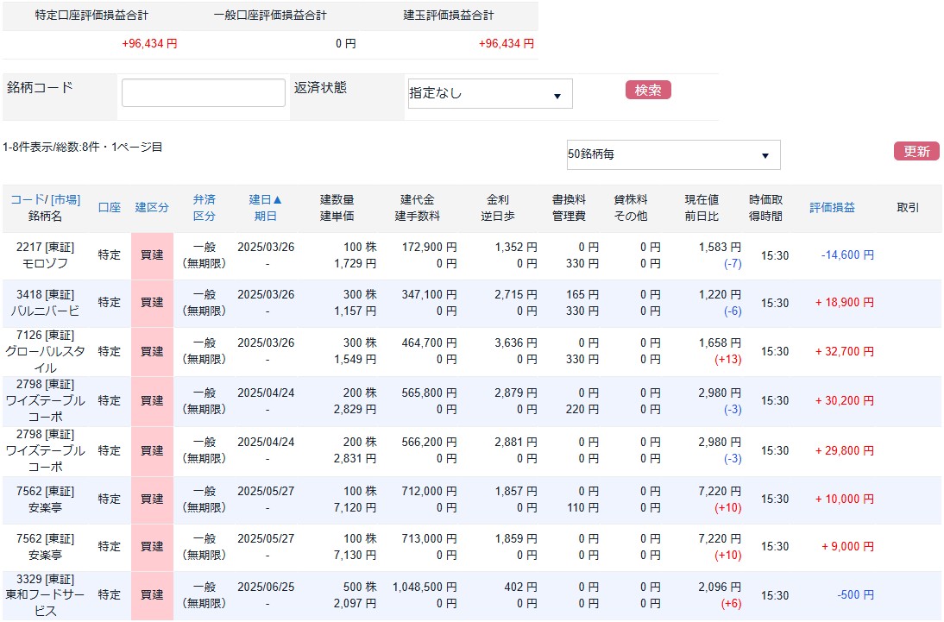Image resolution: width=944 pixels, height=622 pixels.
Task: Click the 565,800 円 position amount
Action: (x=429, y=393)
